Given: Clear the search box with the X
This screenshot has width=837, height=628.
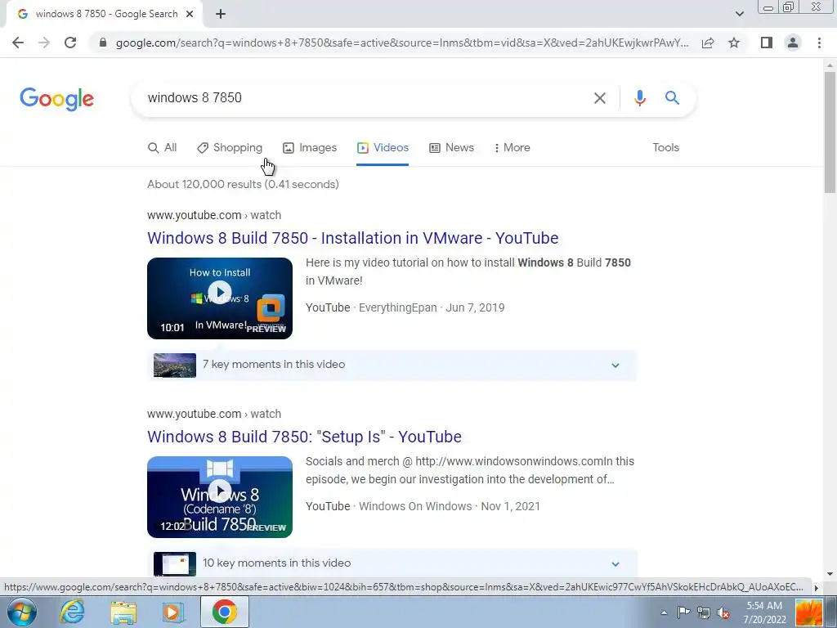Looking at the screenshot, I should [600, 98].
